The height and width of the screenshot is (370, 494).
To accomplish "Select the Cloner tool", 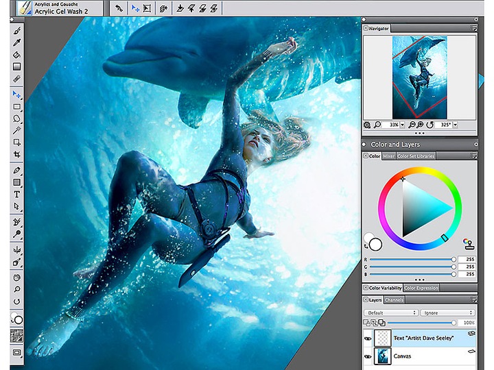I will (17, 222).
